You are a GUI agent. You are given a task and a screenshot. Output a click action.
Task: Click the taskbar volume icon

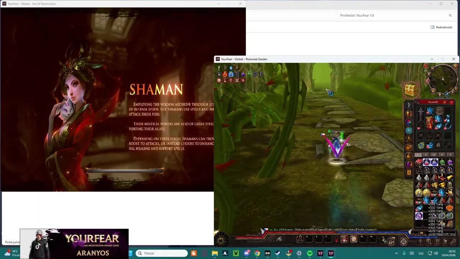(436, 253)
